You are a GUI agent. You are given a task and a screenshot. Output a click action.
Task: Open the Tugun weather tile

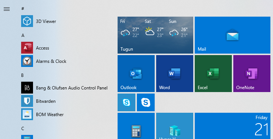[155, 35]
